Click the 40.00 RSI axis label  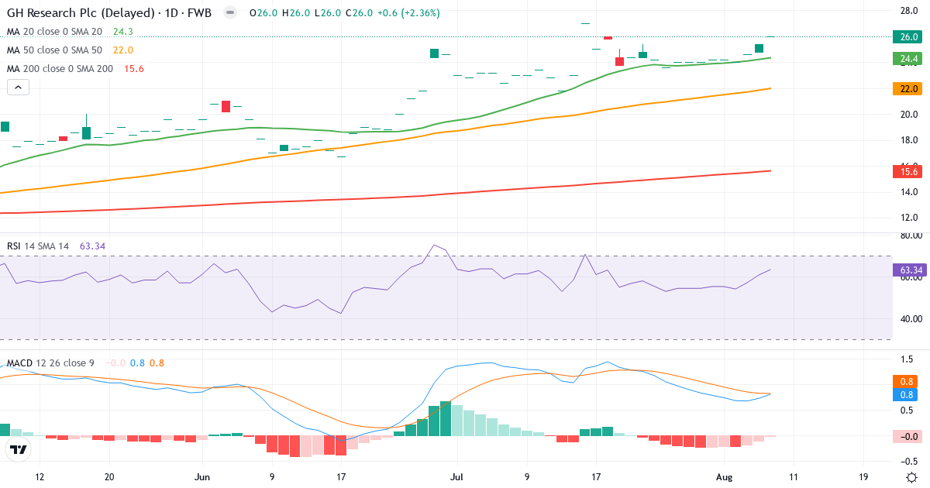(x=910, y=318)
